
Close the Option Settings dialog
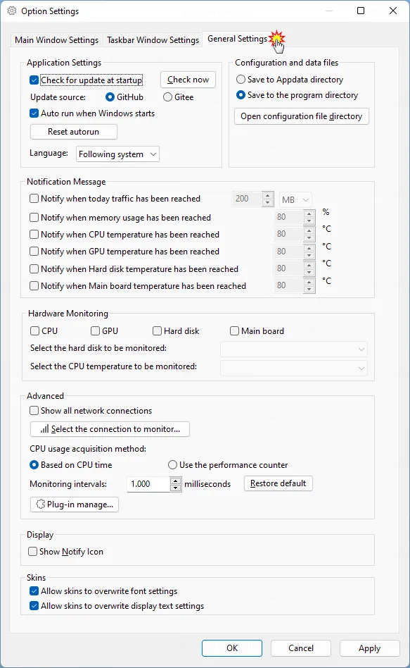pyautogui.click(x=393, y=11)
